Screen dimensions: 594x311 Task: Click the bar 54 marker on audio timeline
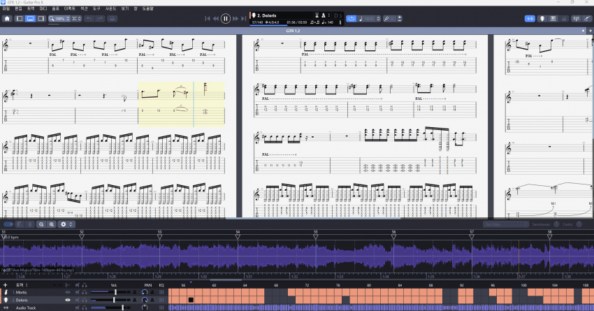point(238,235)
